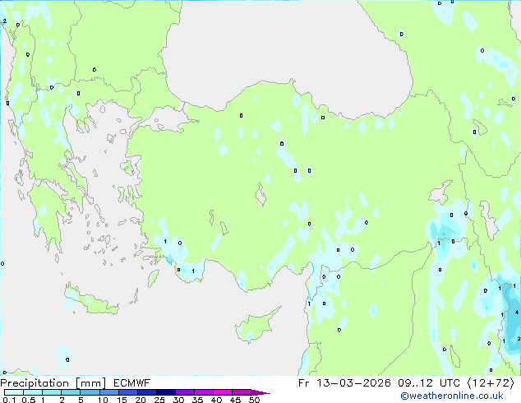Click the 0.1–0.5 mm legend swatch

[x=14, y=392]
